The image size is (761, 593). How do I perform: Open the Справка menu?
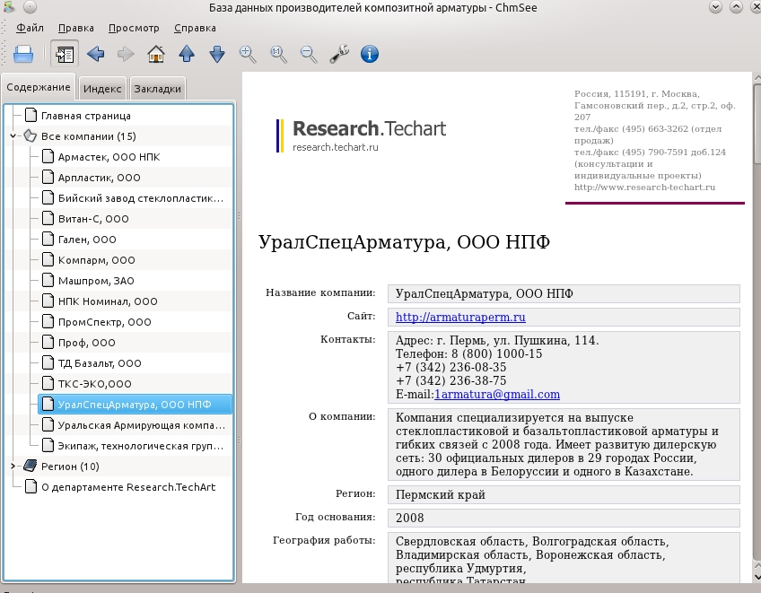click(195, 28)
